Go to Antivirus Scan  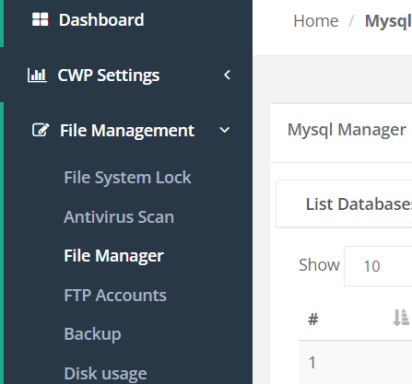tap(119, 217)
